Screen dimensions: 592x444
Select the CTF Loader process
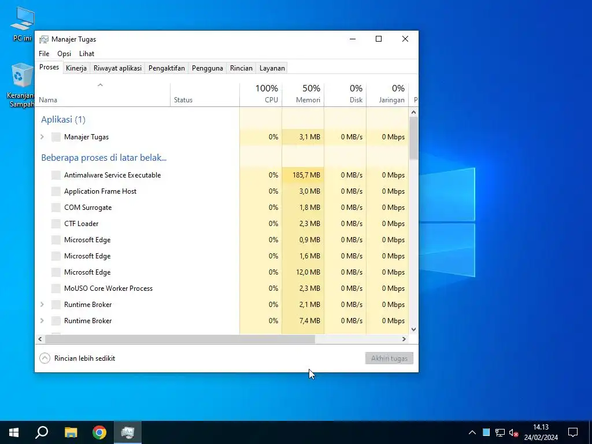[221, 224]
